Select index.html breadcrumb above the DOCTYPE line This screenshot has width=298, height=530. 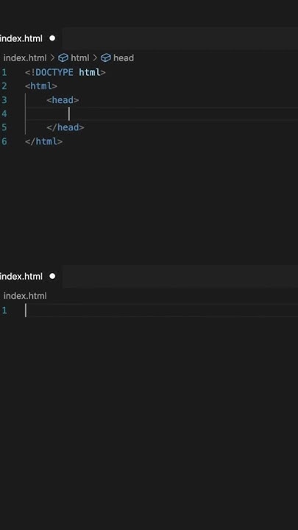click(25, 58)
